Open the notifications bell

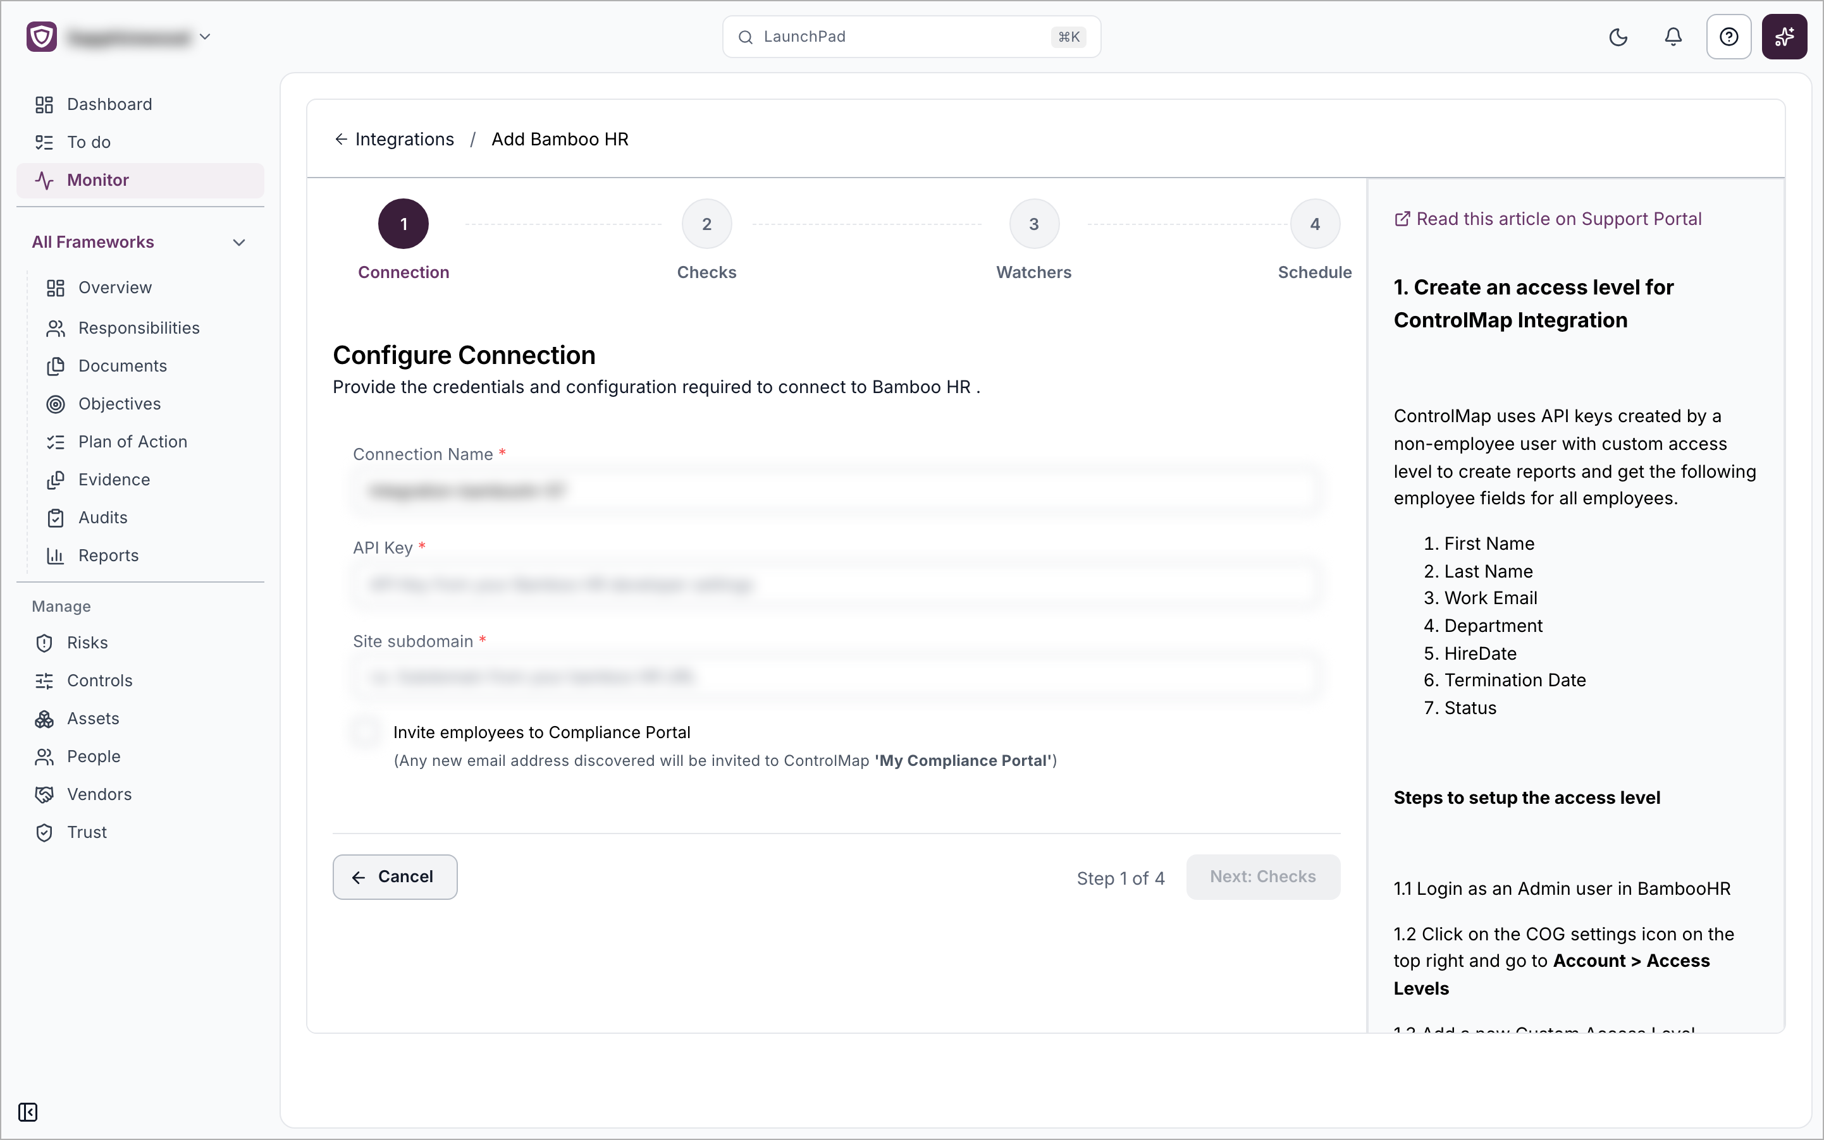(x=1673, y=37)
